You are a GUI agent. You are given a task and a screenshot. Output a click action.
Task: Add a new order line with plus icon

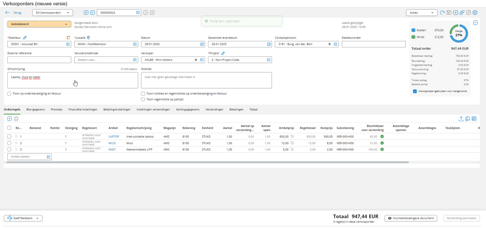[9, 119]
